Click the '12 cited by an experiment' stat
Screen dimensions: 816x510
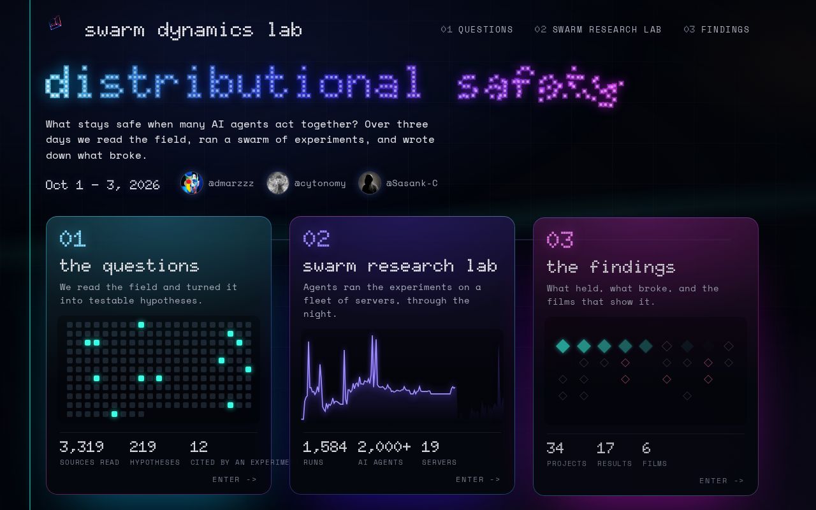(240, 453)
